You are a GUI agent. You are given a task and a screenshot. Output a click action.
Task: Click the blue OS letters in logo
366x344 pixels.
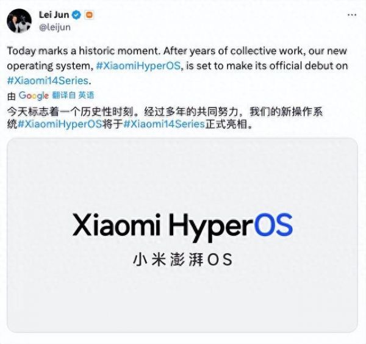click(x=273, y=224)
